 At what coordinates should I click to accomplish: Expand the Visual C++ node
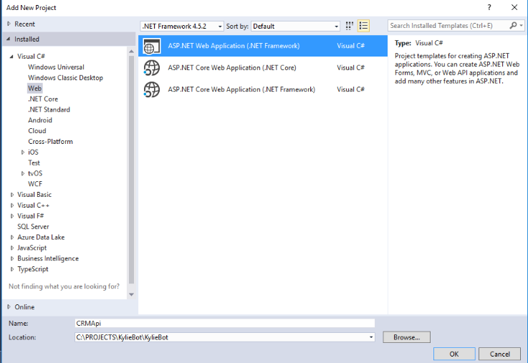coord(11,205)
